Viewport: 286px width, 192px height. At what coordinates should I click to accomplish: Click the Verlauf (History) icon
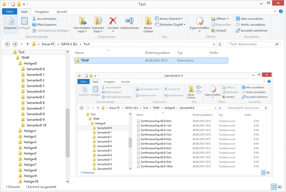click(214, 30)
